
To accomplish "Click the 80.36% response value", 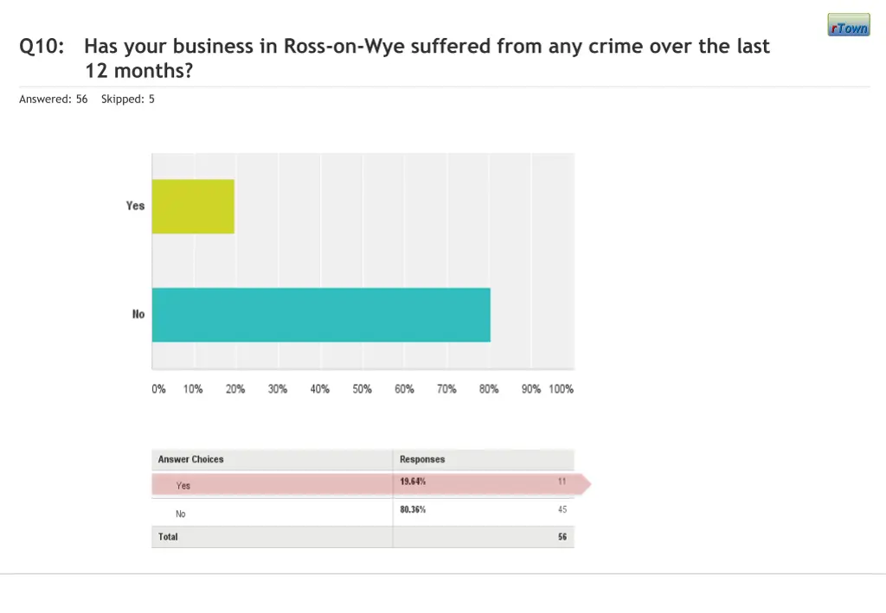I will (413, 509).
